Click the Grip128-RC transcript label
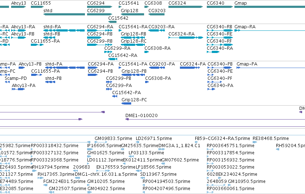The image size is (305, 194). 134,41
